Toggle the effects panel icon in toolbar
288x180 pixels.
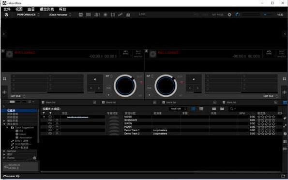[81, 15]
